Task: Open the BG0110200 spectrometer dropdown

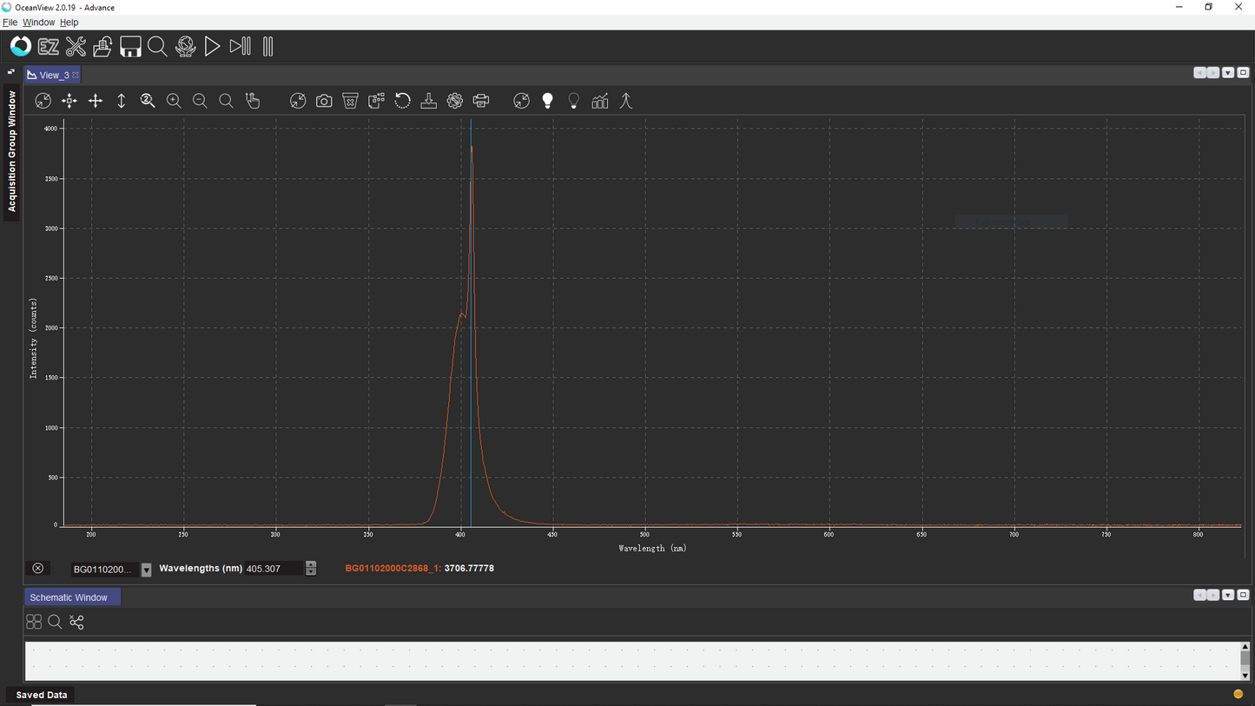Action: point(146,570)
